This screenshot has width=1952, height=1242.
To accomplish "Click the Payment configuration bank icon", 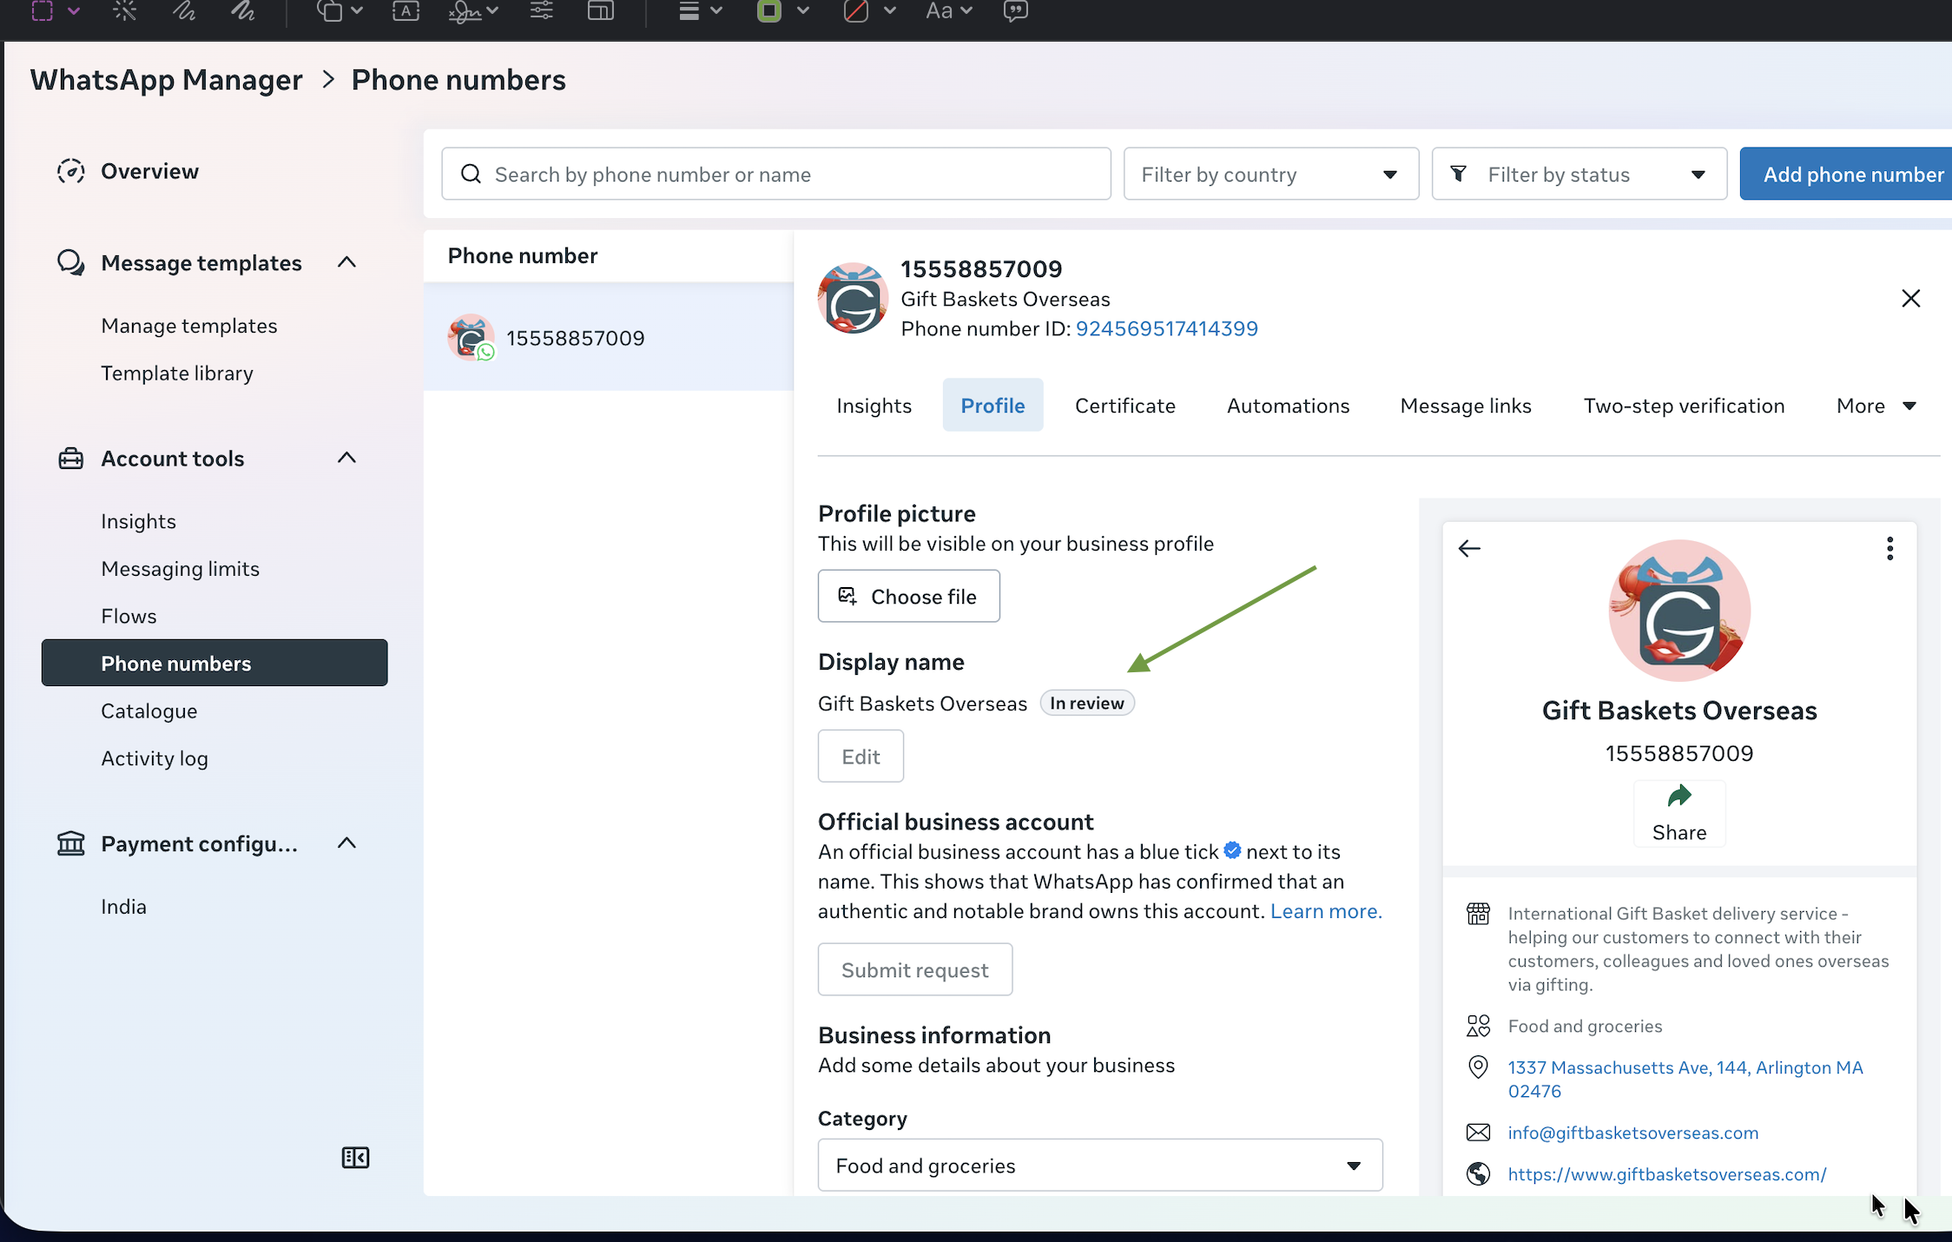I will pyautogui.click(x=71, y=843).
